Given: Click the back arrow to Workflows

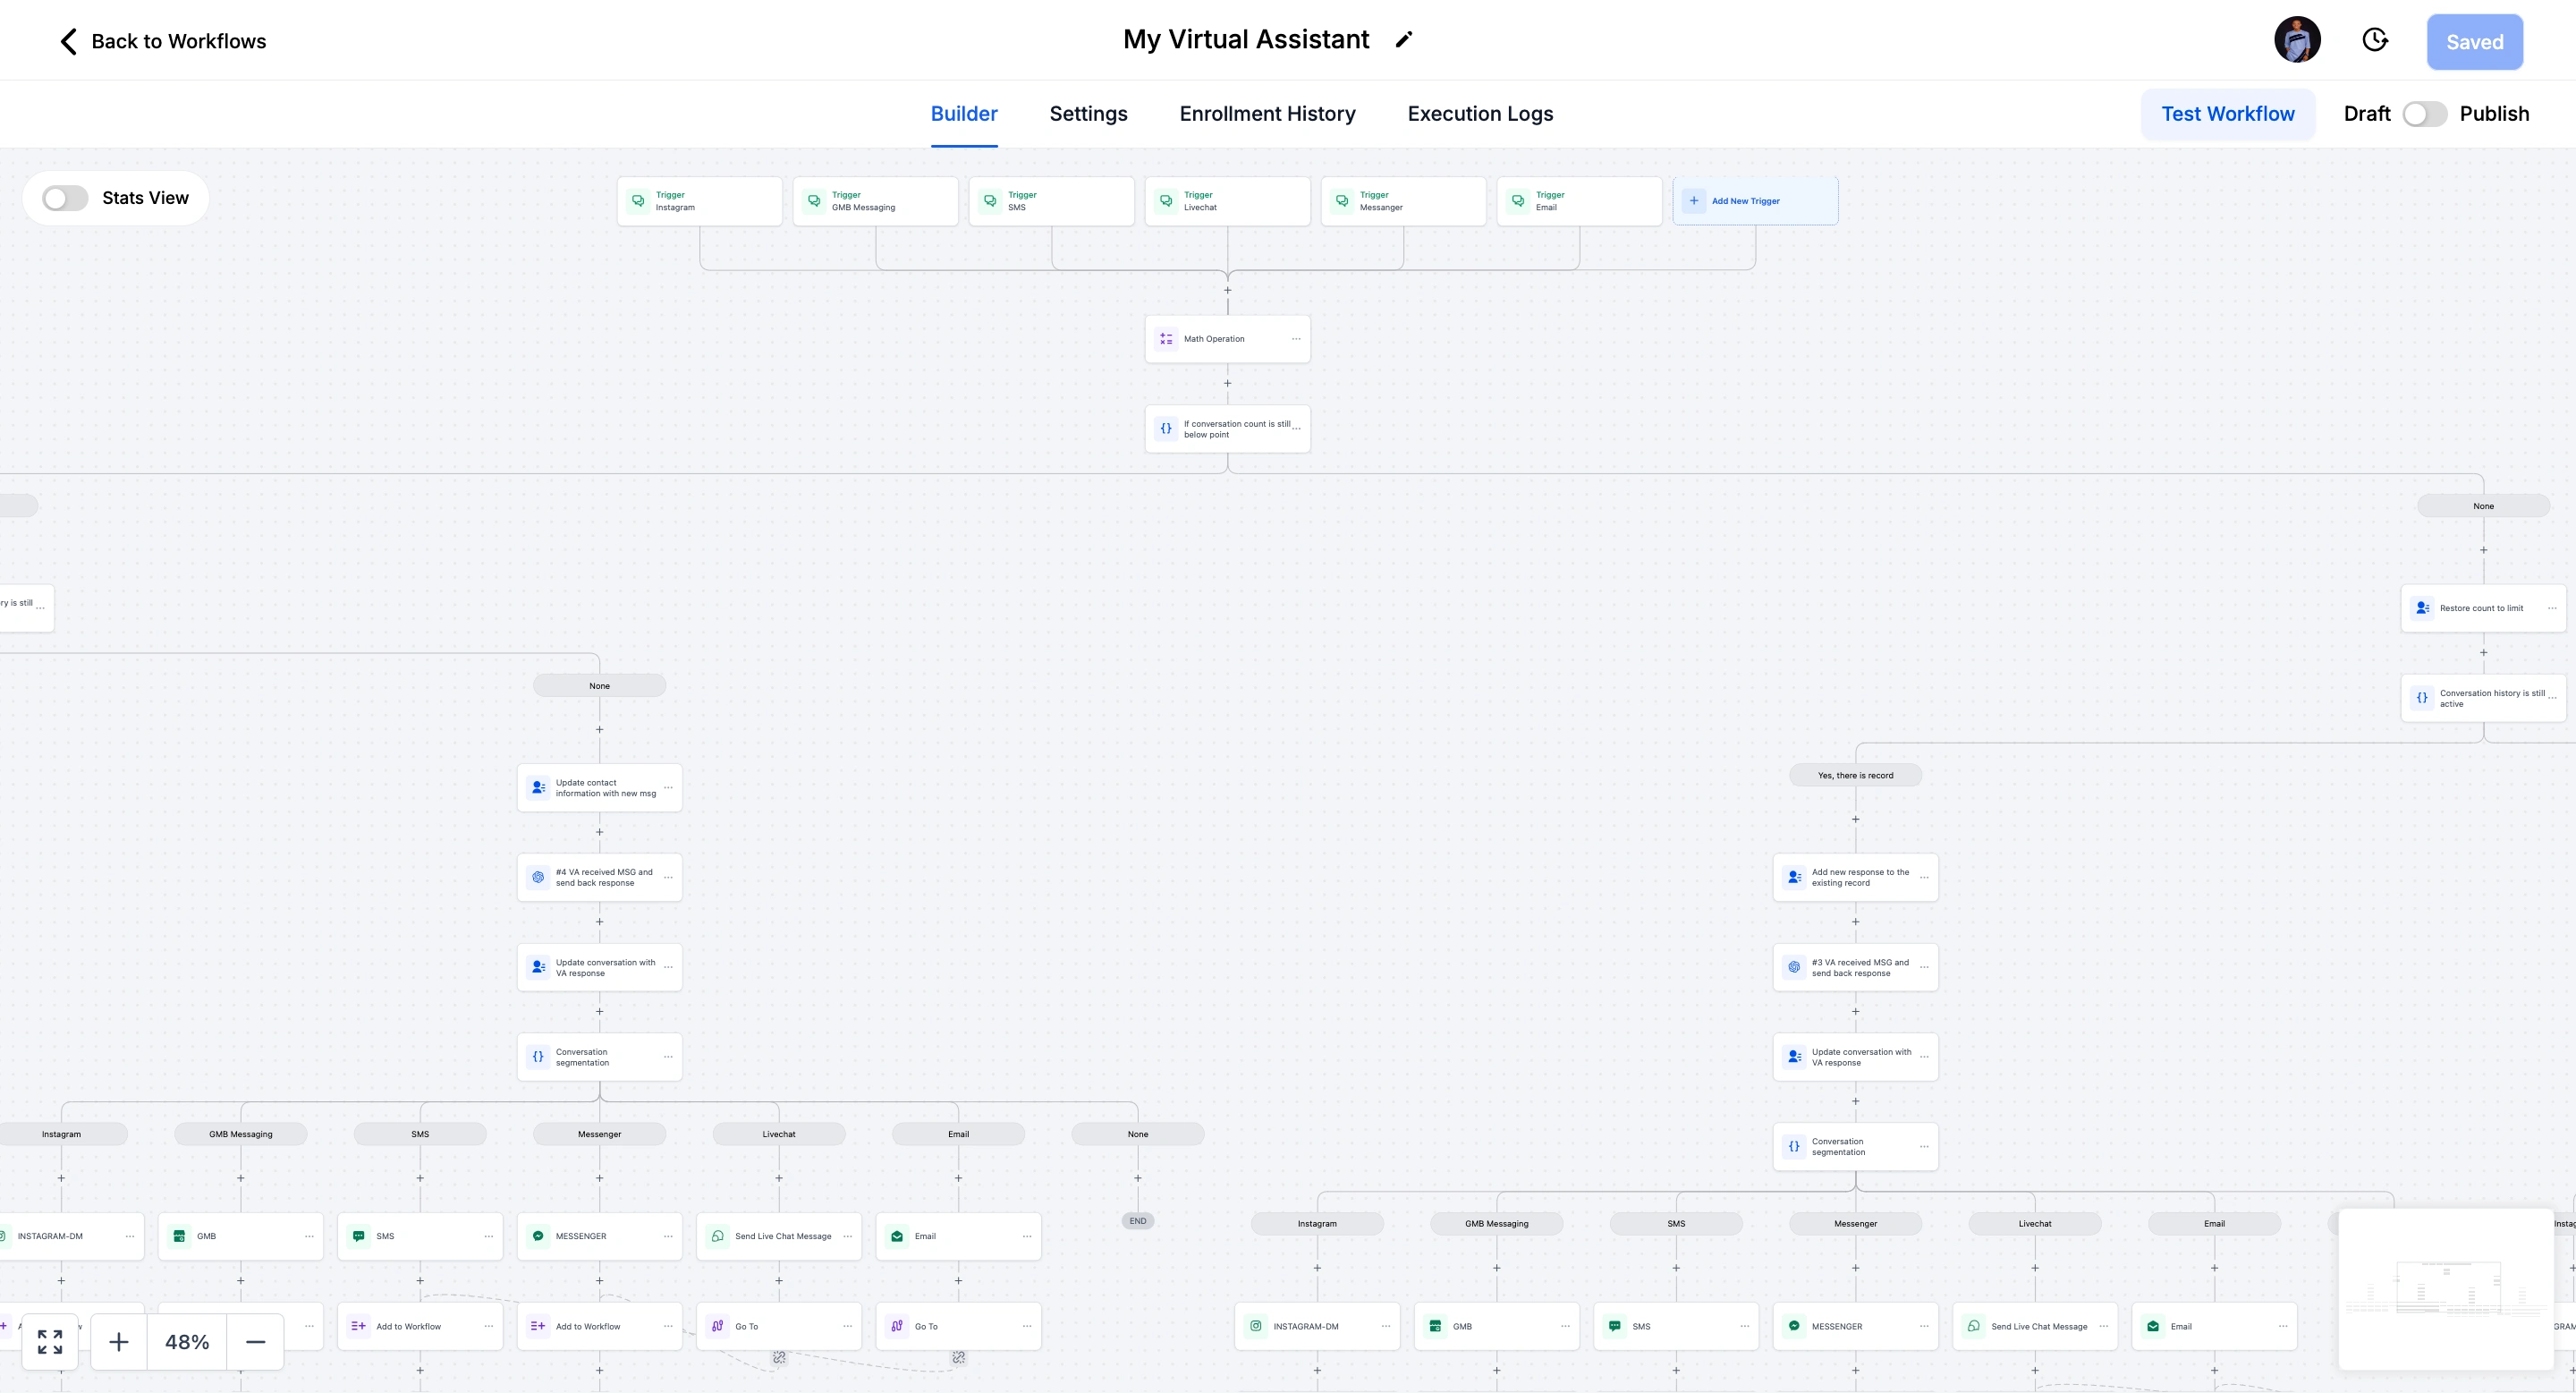Looking at the screenshot, I should 68,41.
